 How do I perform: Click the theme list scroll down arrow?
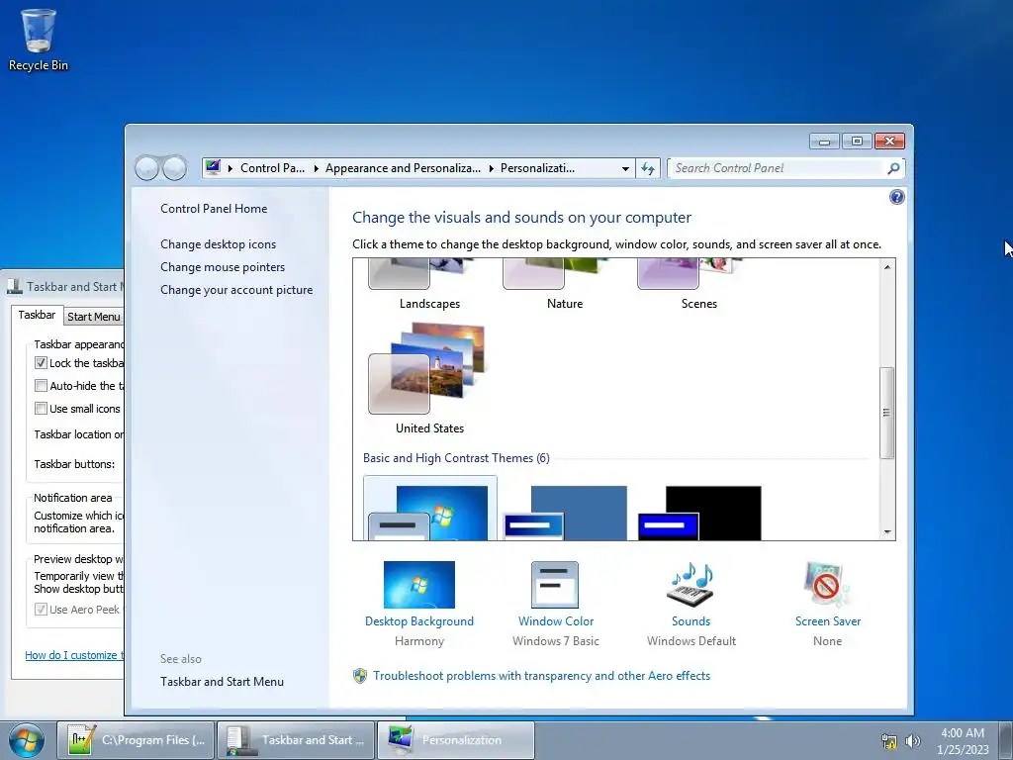887,531
